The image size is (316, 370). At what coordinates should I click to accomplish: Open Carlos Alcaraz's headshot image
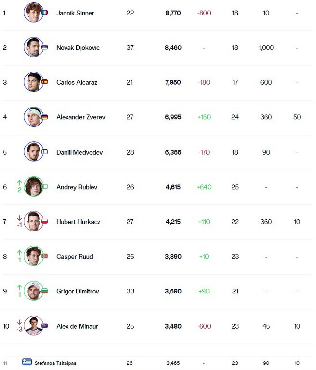point(34,82)
